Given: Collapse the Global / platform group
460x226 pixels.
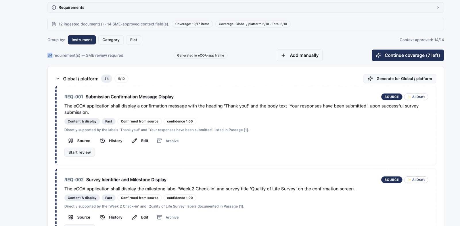Looking at the screenshot, I should tap(58, 78).
